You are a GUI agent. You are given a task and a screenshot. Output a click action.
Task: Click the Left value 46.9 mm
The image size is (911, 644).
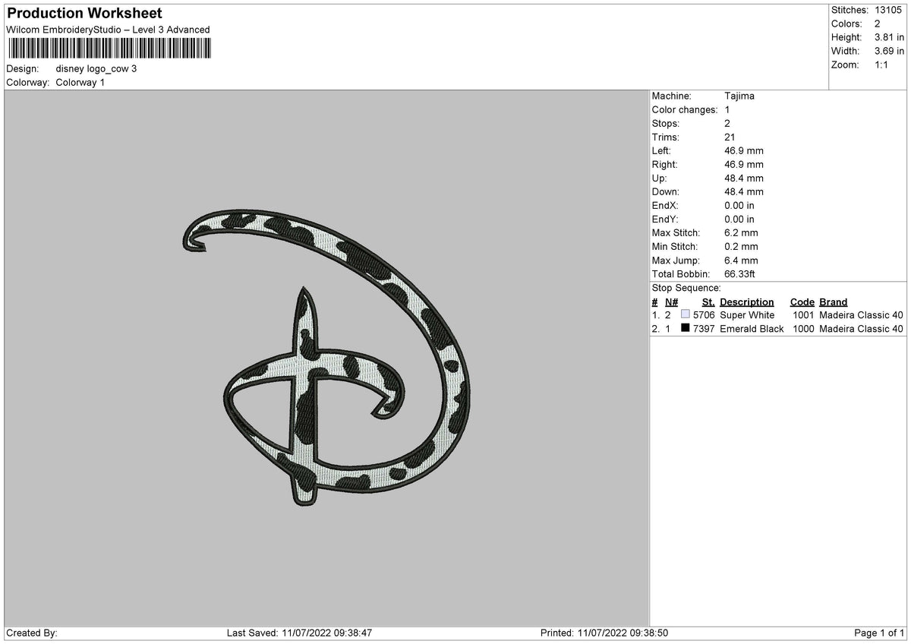744,151
